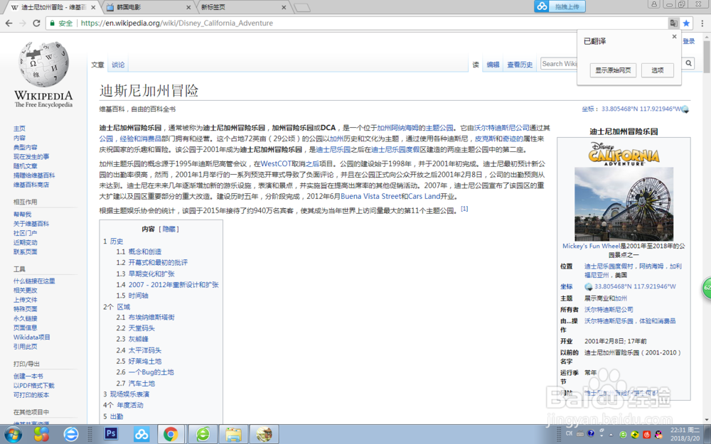Toggle input language via CK indicator
711x444 pixels.
click(x=569, y=433)
